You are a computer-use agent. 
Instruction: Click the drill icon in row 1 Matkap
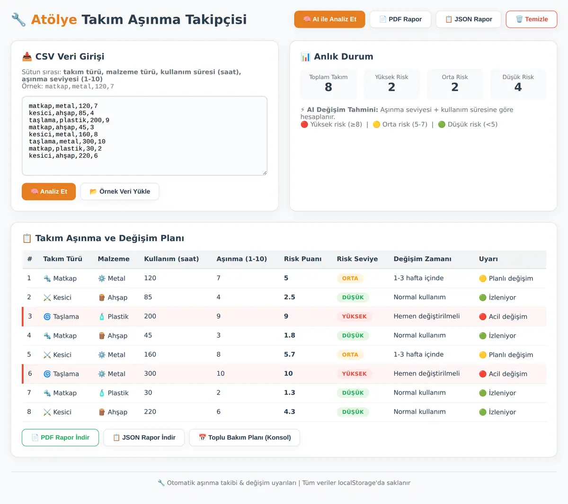pyautogui.click(x=47, y=279)
